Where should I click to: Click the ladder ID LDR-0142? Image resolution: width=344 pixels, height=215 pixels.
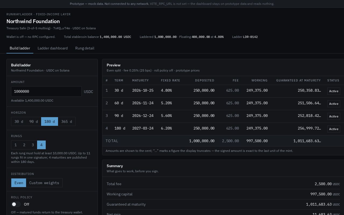click(x=250, y=37)
